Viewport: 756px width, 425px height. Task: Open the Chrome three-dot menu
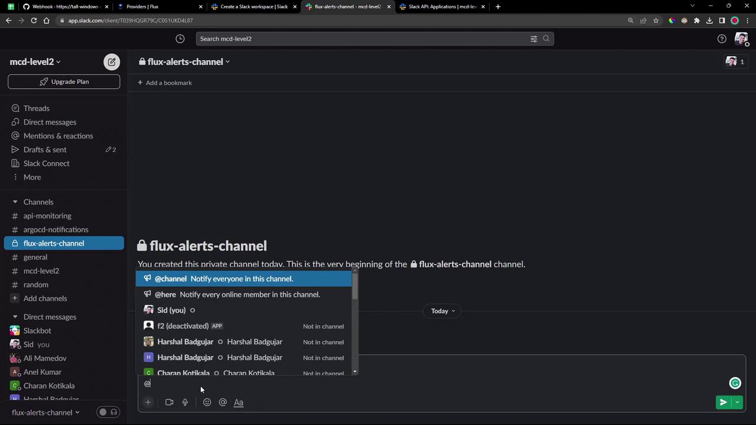point(747,21)
